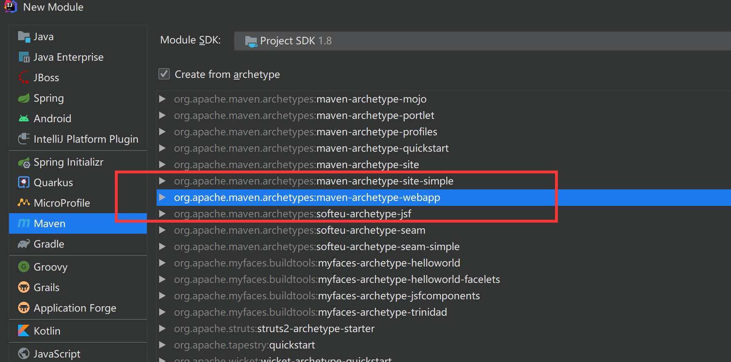Click the Java Enterprise icon
The width and height of the screenshot is (731, 362).
coord(24,57)
